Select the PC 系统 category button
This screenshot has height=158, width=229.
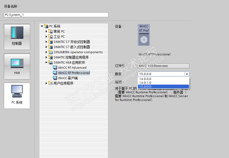pos(17,96)
